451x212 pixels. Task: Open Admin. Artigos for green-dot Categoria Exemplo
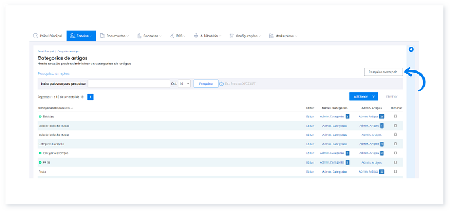pos(369,153)
